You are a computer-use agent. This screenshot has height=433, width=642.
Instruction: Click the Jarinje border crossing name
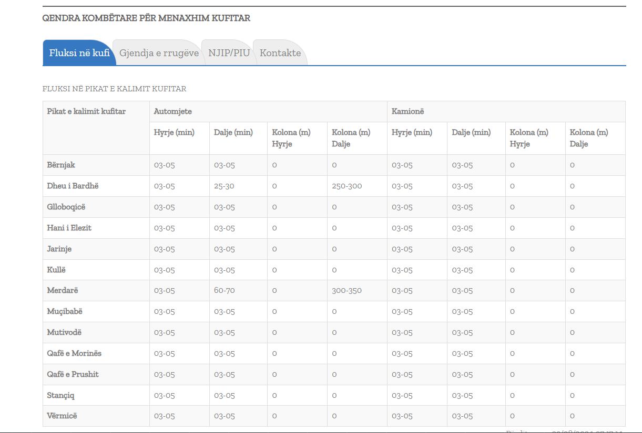click(x=59, y=249)
